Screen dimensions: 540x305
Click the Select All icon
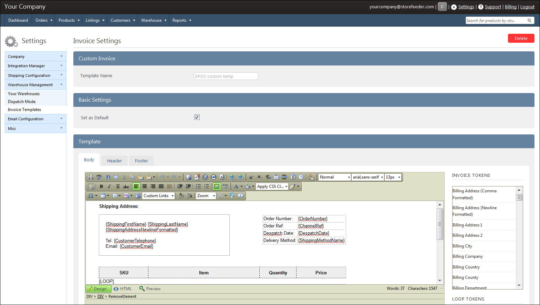point(116,177)
